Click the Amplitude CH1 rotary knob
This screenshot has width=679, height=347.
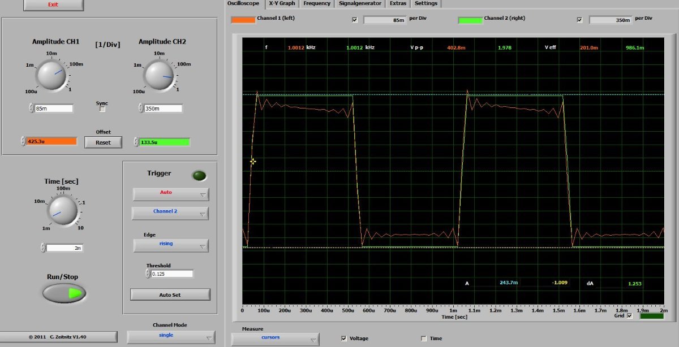point(51,75)
